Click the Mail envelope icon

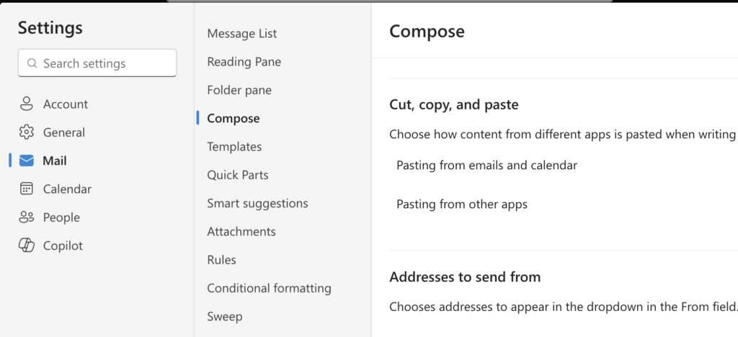tap(27, 161)
